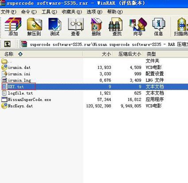Open the 命令(C) menu
This screenshot has width=188, height=183.
point(29,11)
